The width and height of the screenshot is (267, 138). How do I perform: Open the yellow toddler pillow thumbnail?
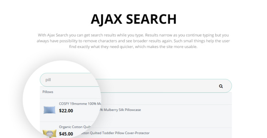click(49, 133)
